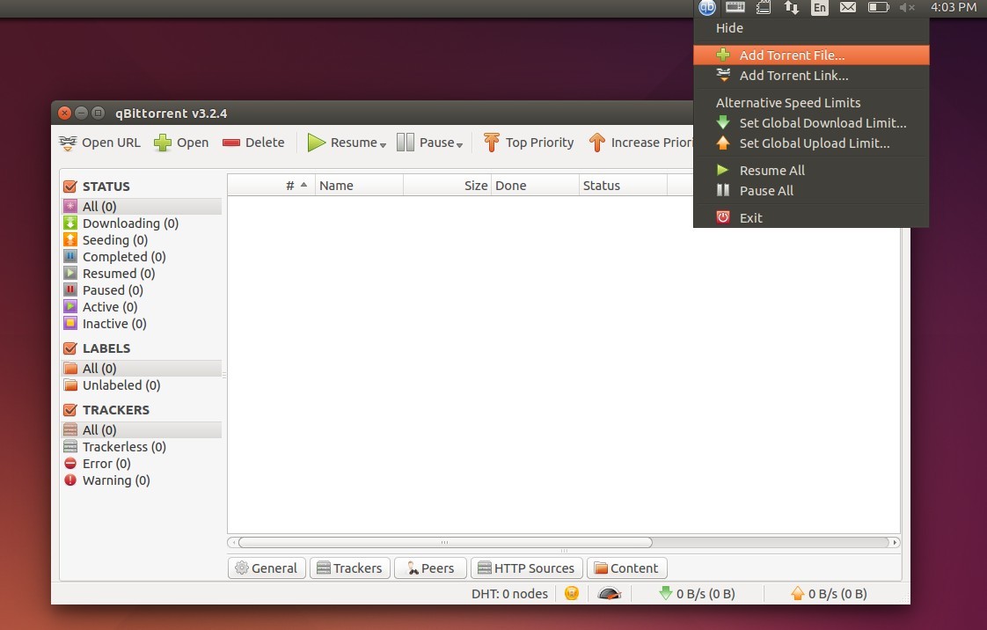This screenshot has width=987, height=630.
Task: Toggle the STATUS filter checkbox
Action: [x=70, y=187]
